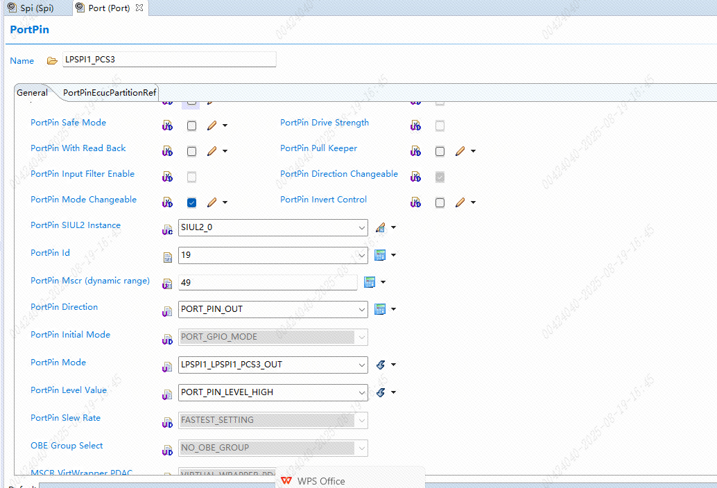717x488 pixels.
Task: Click pencil edit icon for PortPin Safe Mode
Action: point(211,125)
